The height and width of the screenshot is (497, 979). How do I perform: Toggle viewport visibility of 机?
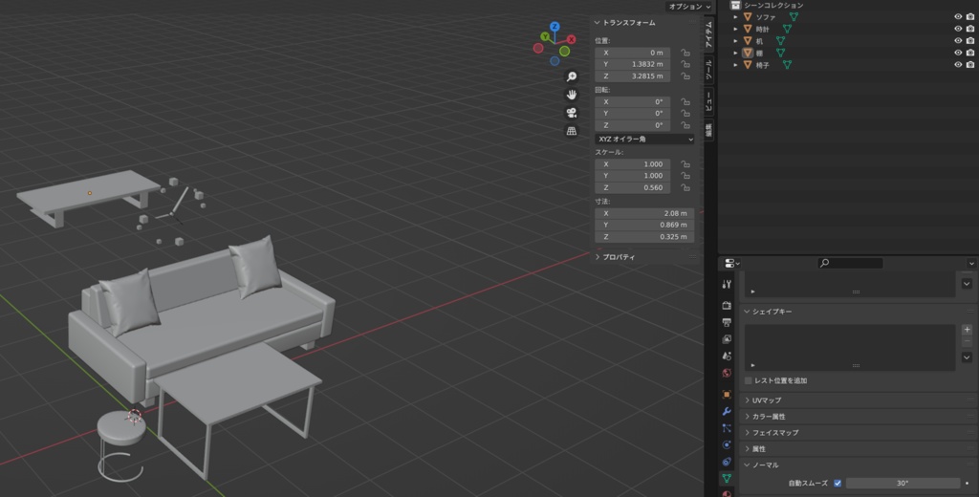coord(958,40)
